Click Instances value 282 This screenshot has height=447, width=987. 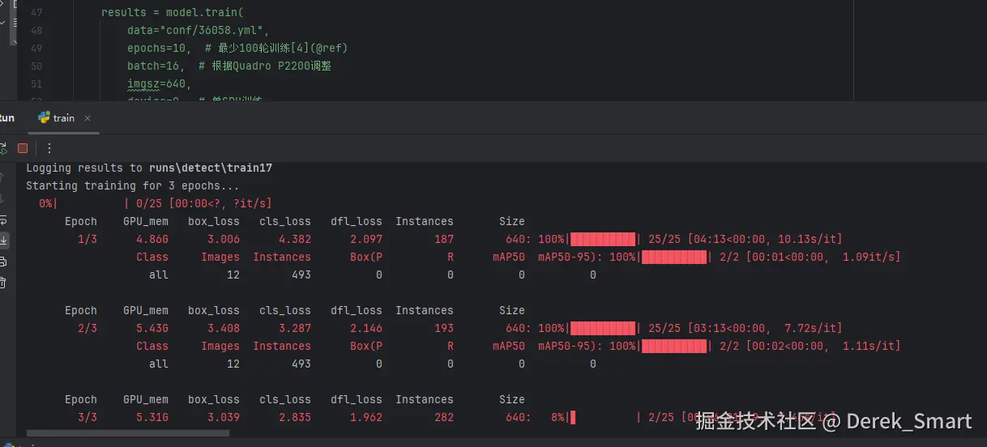click(x=444, y=417)
